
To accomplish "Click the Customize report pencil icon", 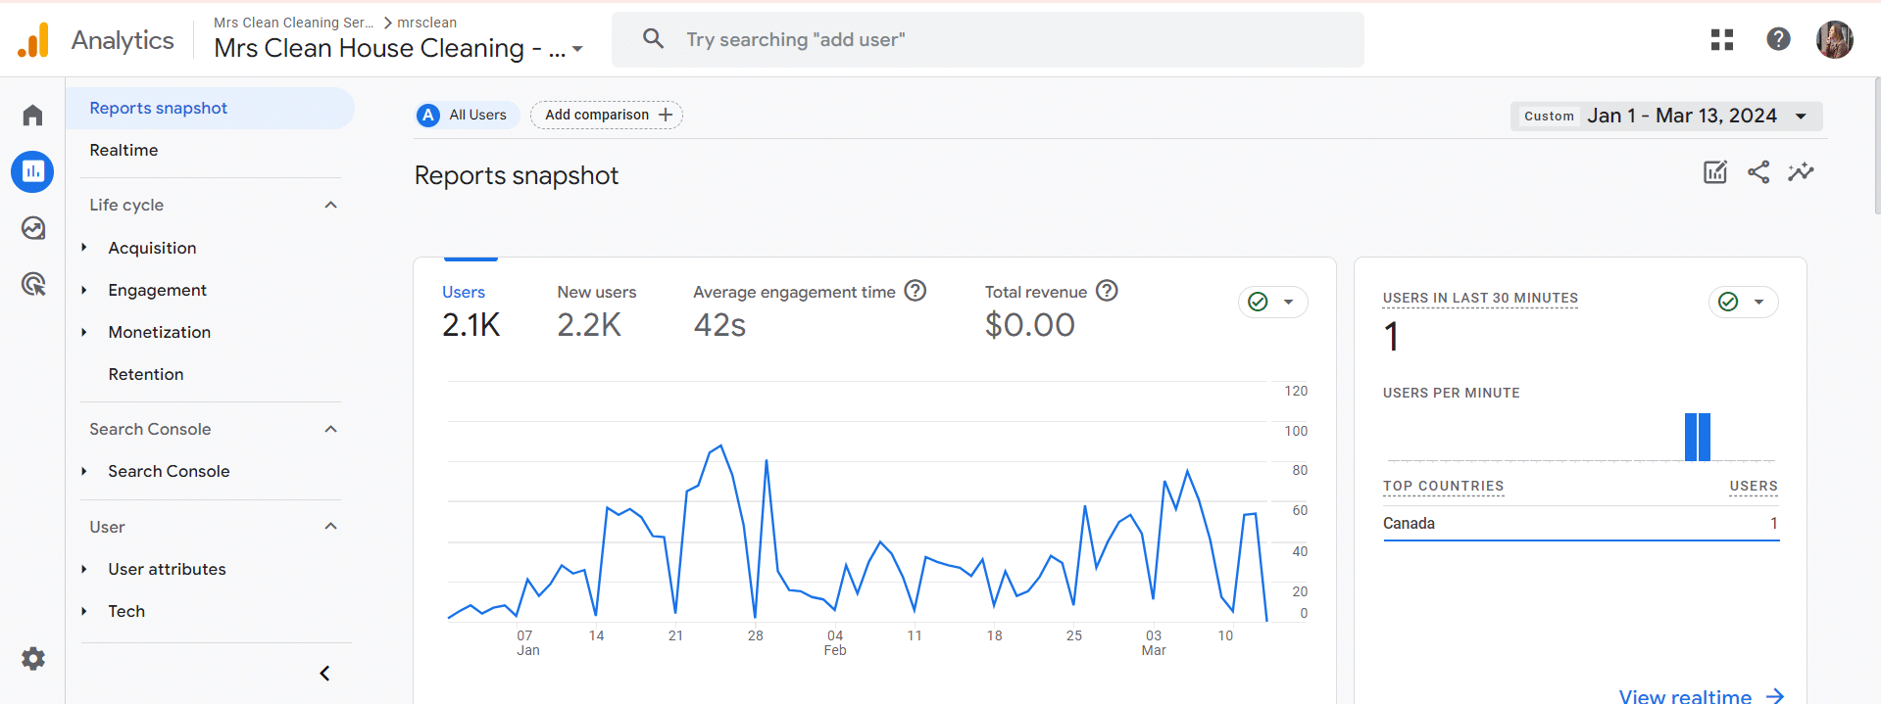I will (1715, 172).
